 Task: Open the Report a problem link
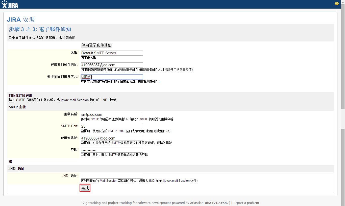[246, 203]
